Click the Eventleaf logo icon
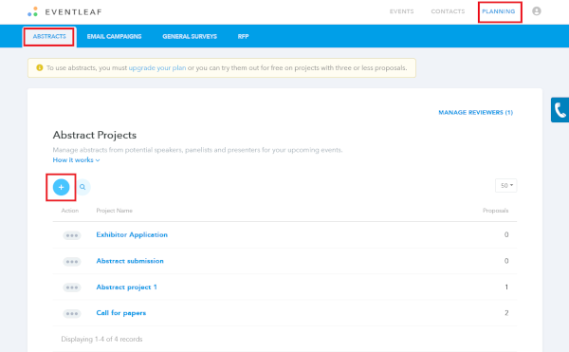569x352 pixels. pos(32,11)
